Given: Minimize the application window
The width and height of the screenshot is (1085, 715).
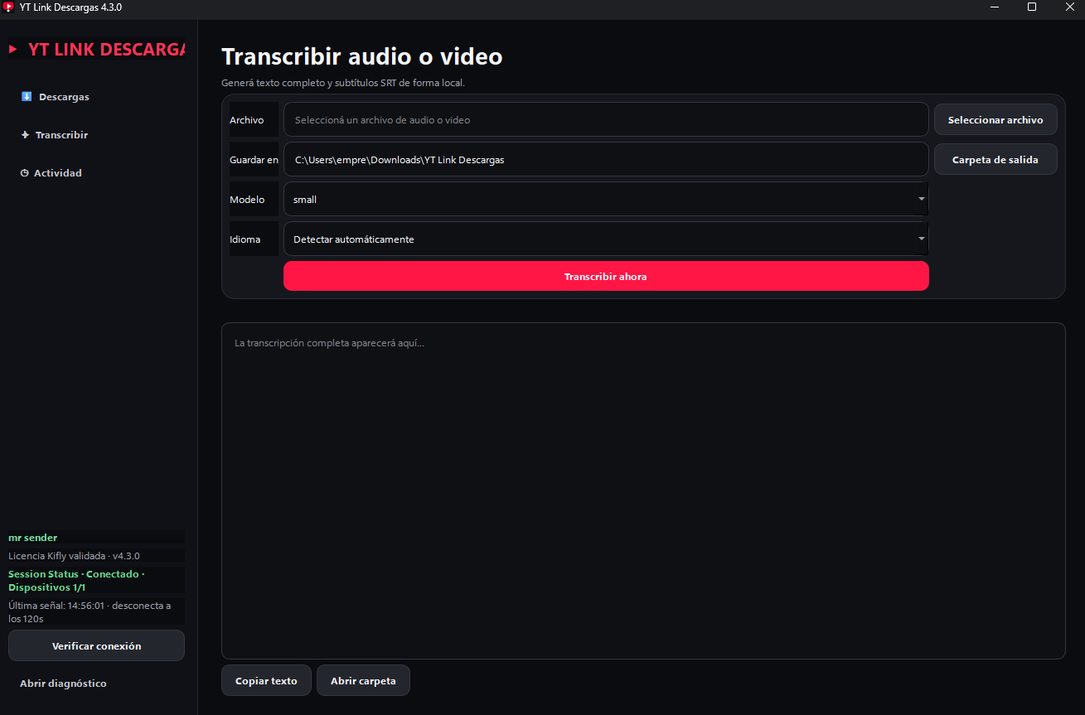Looking at the screenshot, I should [x=995, y=7].
